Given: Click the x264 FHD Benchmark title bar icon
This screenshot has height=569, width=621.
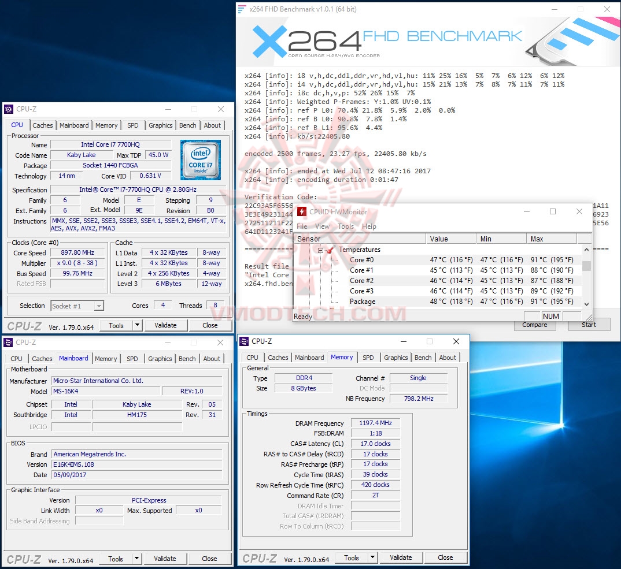Looking at the screenshot, I should click(x=242, y=9).
